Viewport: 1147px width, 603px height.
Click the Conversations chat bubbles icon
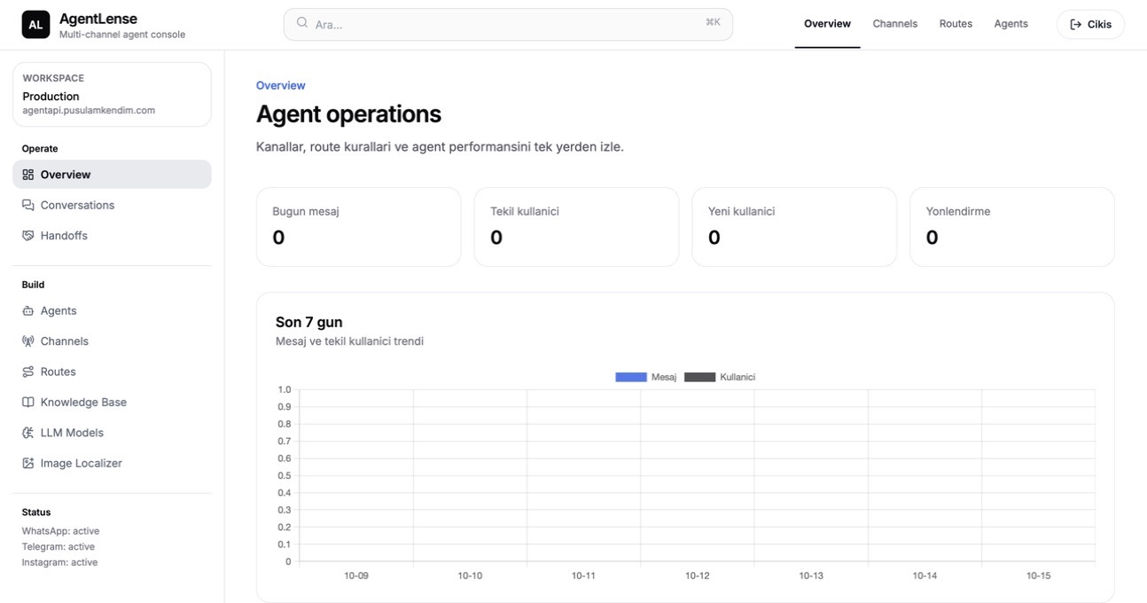28,205
